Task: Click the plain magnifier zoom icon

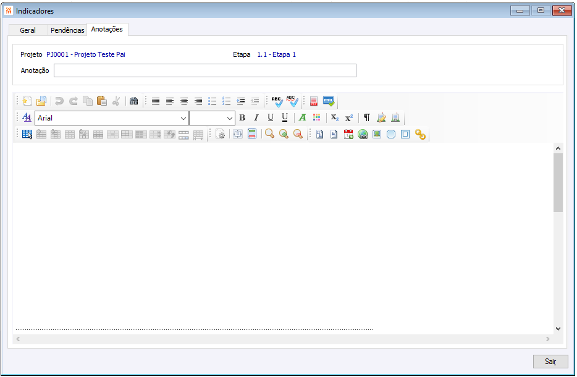Action: tap(270, 134)
